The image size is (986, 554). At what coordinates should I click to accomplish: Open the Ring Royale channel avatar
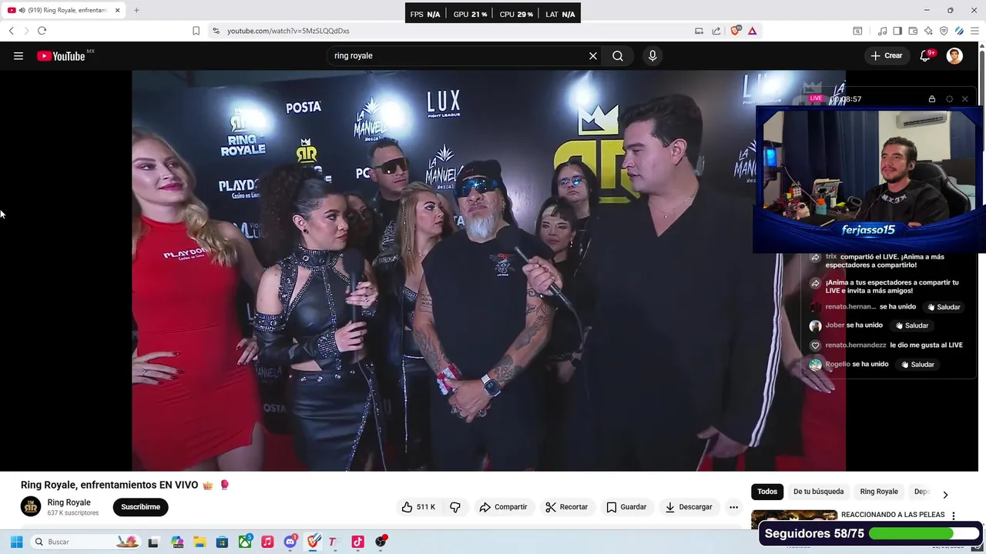tap(31, 506)
